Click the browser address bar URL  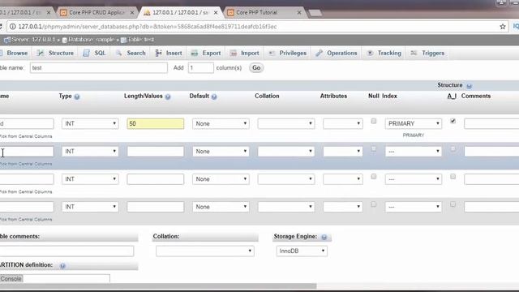click(148, 27)
